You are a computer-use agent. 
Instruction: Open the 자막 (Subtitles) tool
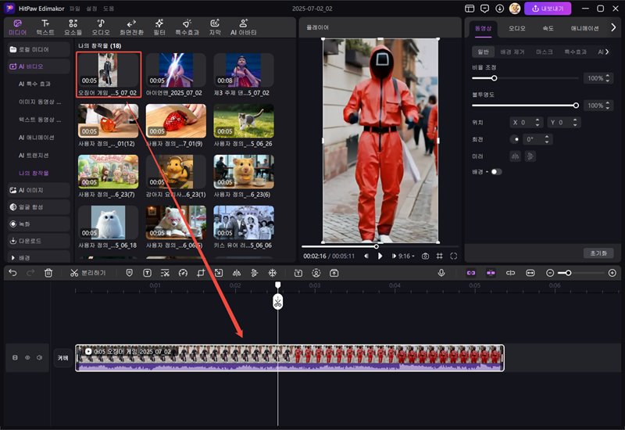tap(215, 27)
